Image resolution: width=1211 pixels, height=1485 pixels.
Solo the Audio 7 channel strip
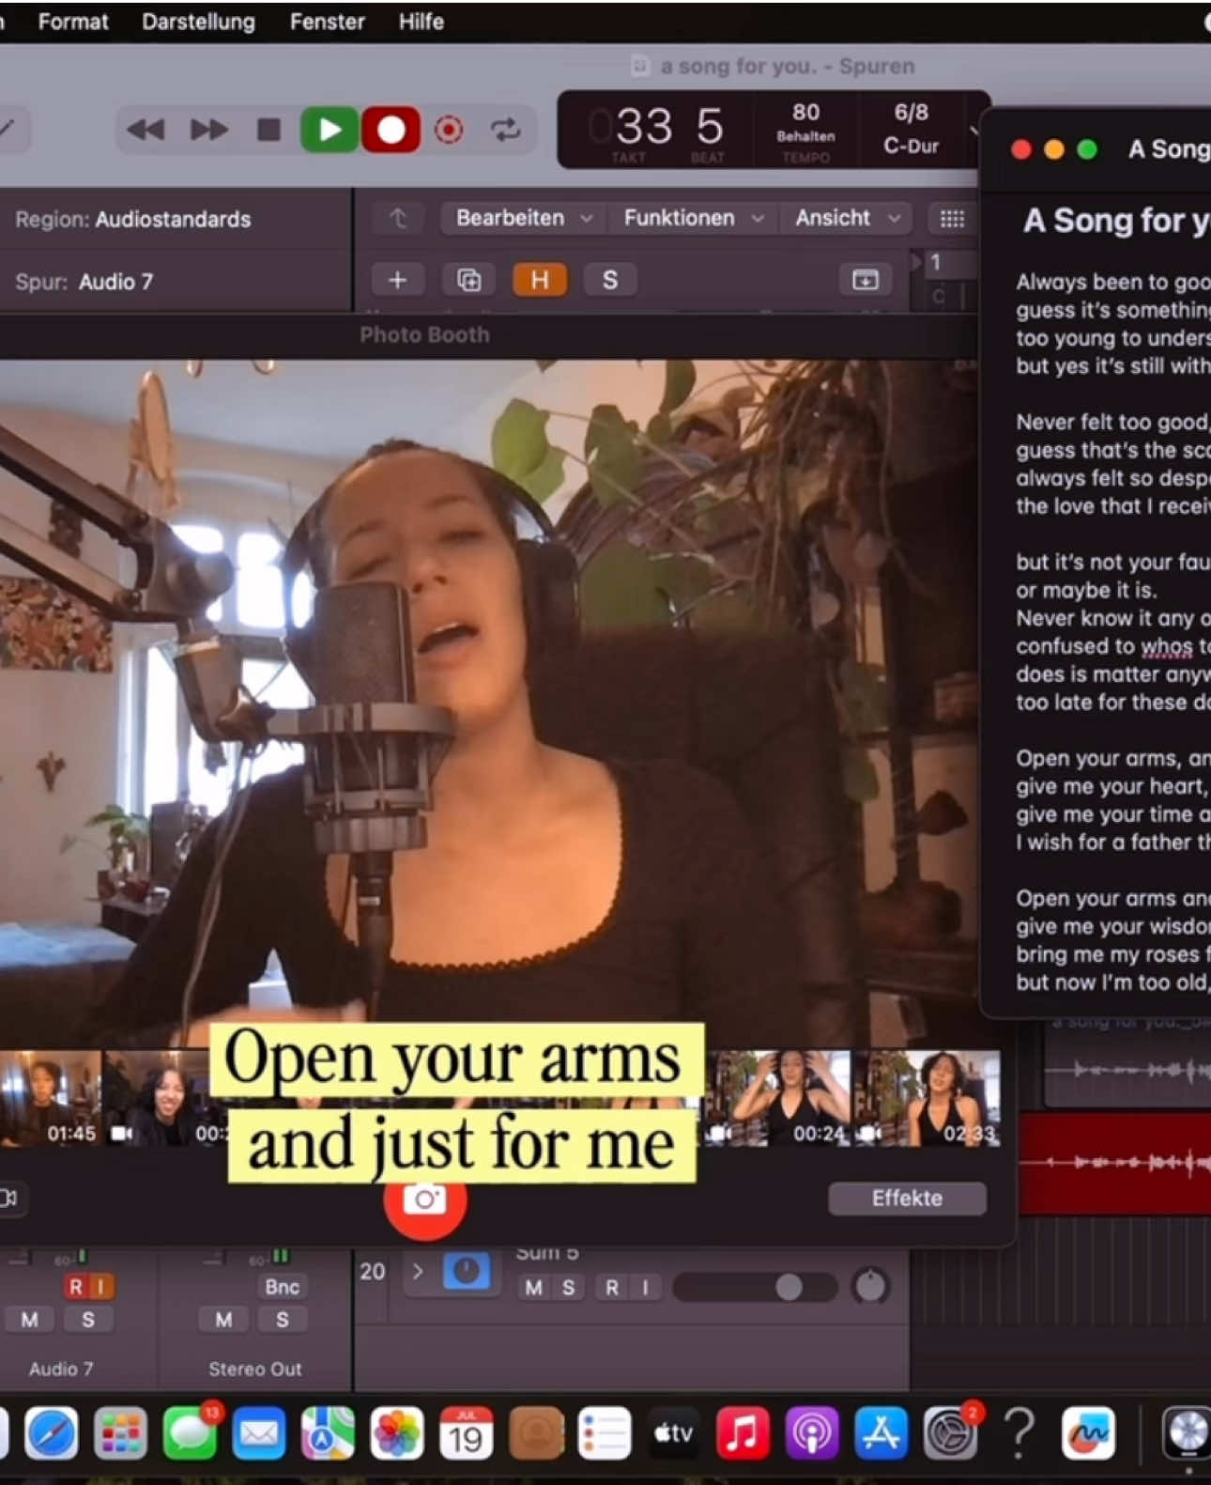click(x=88, y=1321)
